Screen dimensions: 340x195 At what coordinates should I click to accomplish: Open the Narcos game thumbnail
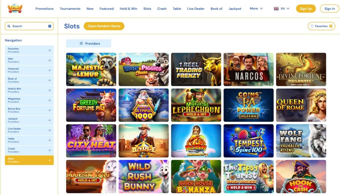pos(248,69)
